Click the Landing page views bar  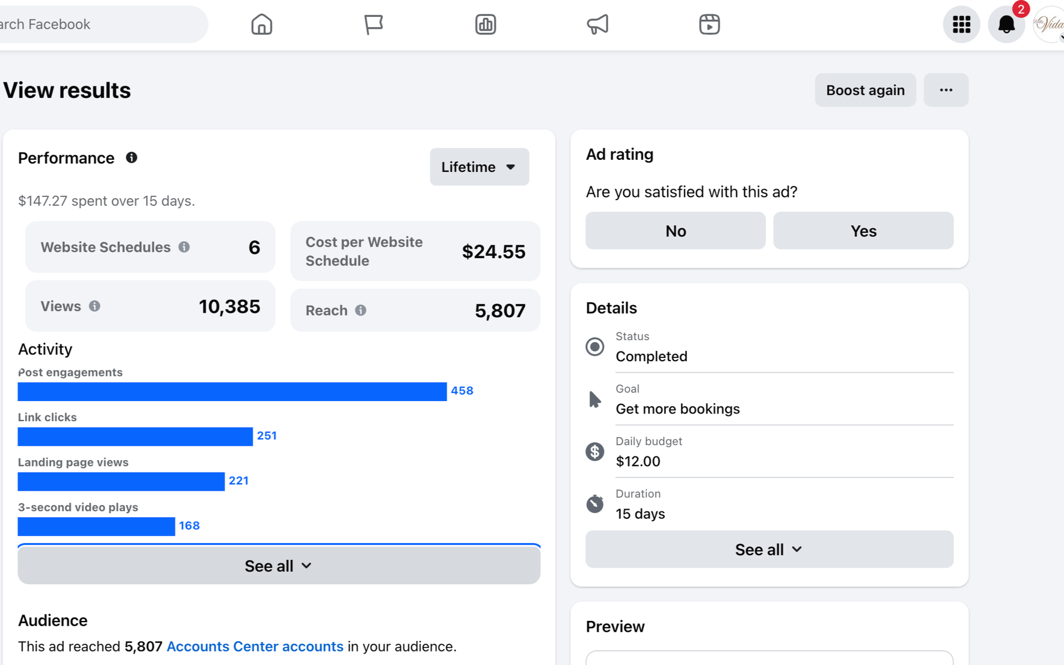121,481
